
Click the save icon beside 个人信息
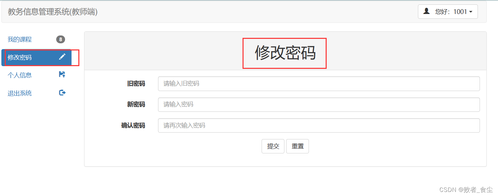[x=62, y=74]
